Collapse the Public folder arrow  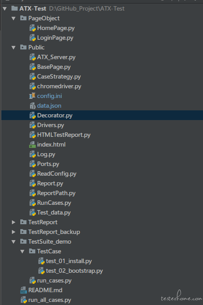tap(13, 48)
